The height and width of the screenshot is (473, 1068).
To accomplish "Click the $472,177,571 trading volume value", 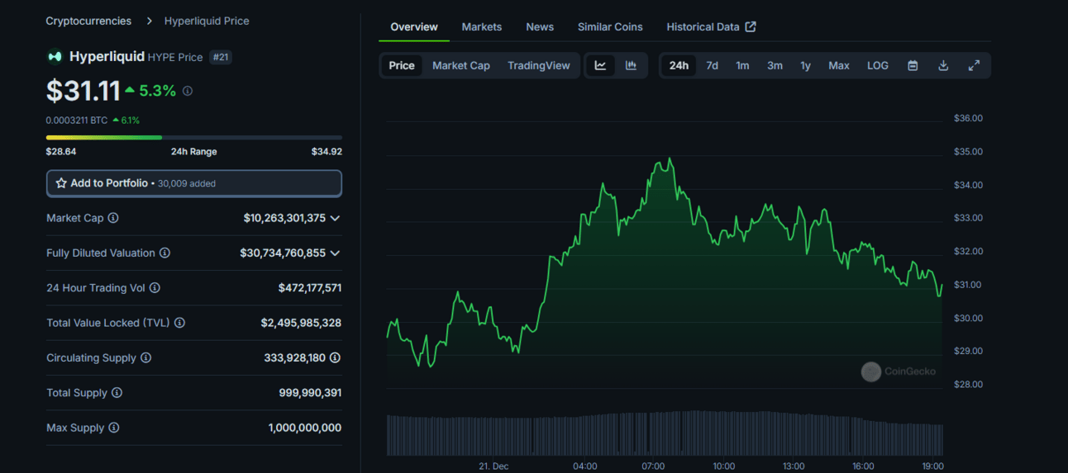I will coord(310,288).
